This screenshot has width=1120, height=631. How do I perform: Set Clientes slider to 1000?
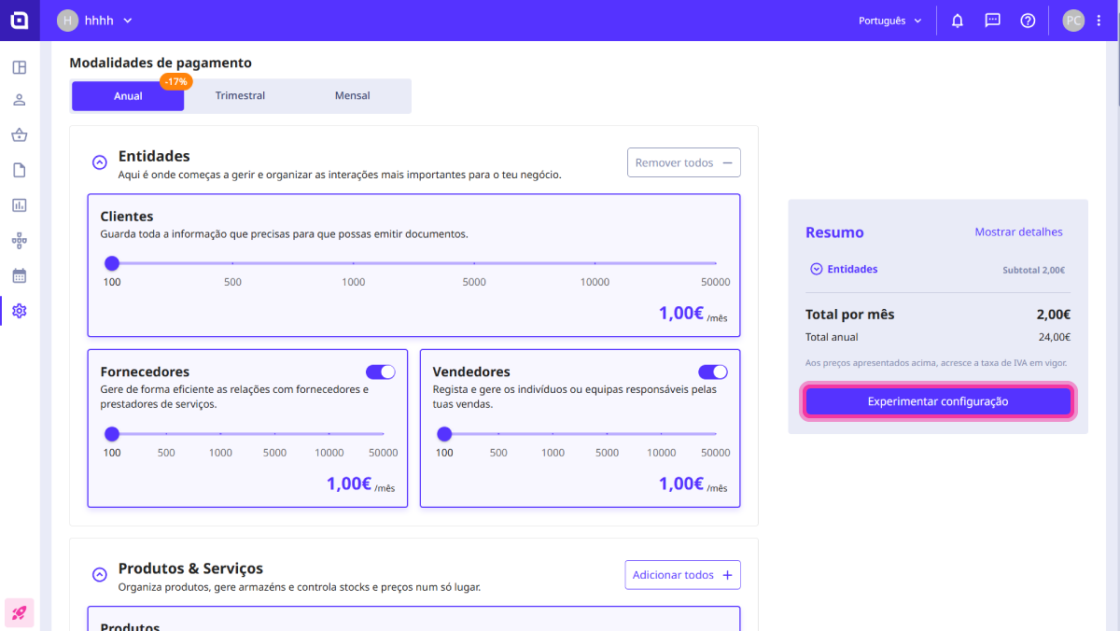click(x=354, y=263)
